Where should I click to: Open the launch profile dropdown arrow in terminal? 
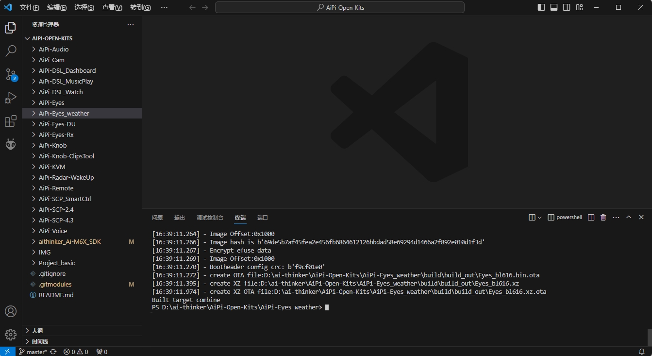[x=539, y=218]
